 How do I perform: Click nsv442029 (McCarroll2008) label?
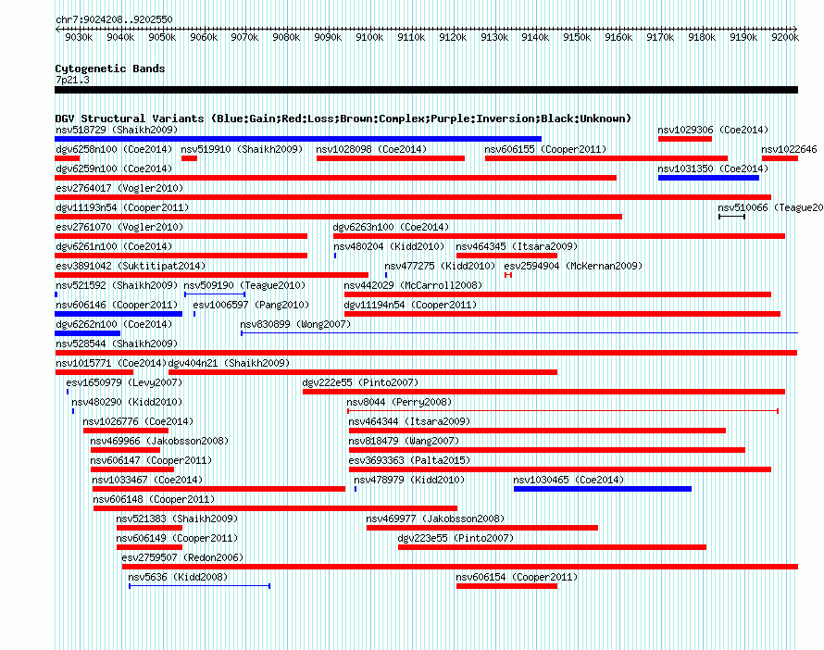tap(413, 285)
